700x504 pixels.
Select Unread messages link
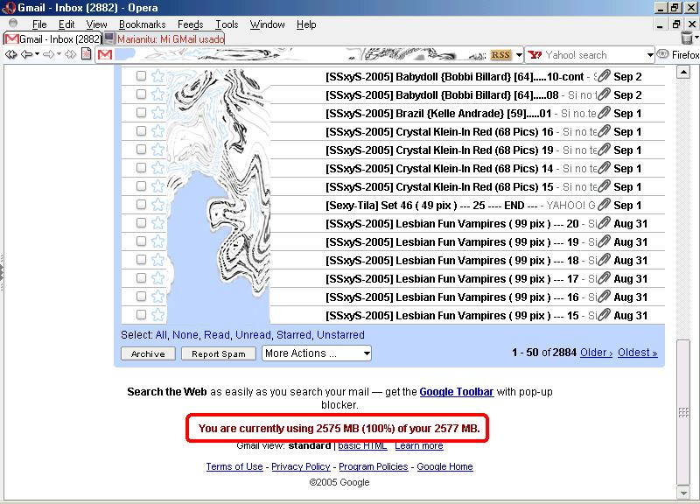(x=253, y=335)
